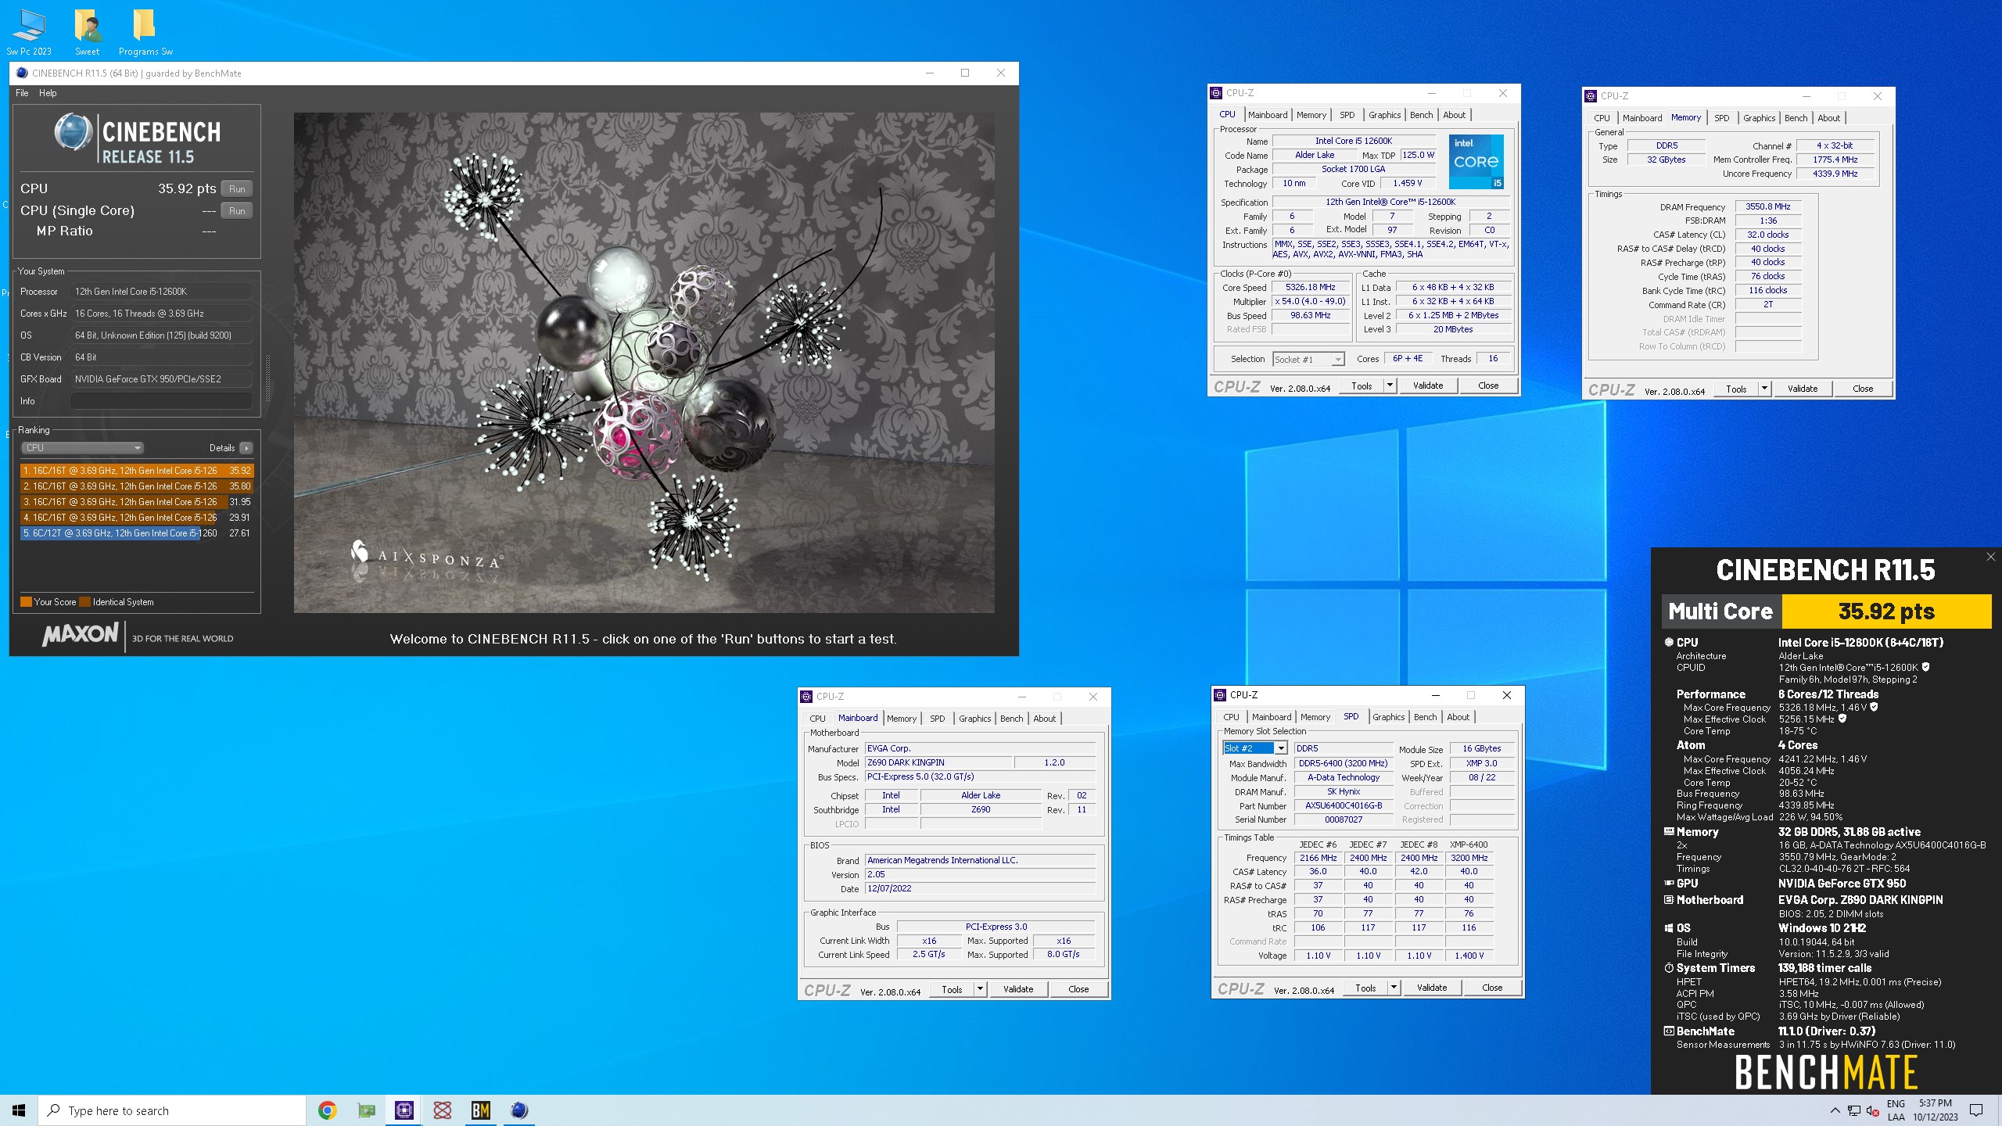Open the Cinebench Help menu
The height and width of the screenshot is (1126, 2002).
click(x=48, y=93)
